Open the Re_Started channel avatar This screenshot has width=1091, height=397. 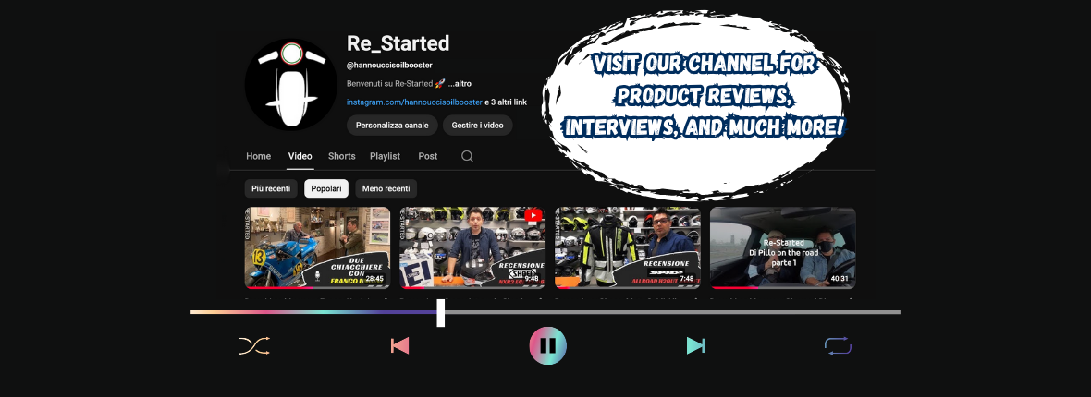(290, 84)
